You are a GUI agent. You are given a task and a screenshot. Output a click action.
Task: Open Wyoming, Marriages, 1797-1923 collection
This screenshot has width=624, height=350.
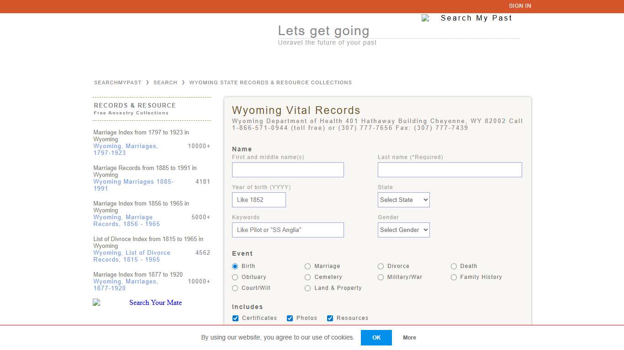[126, 149]
